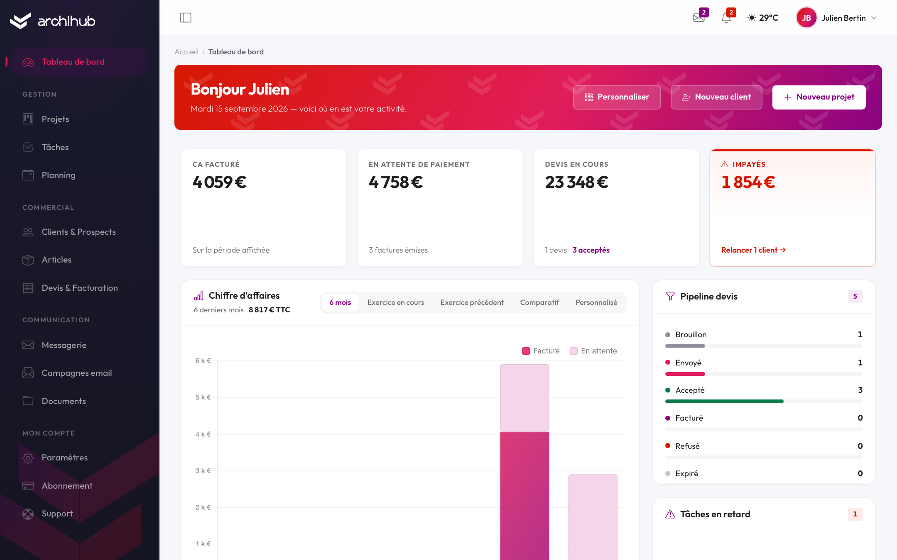This screenshot has height=560, width=897.
Task: Click the Abonnement card icon
Action: 28,486
